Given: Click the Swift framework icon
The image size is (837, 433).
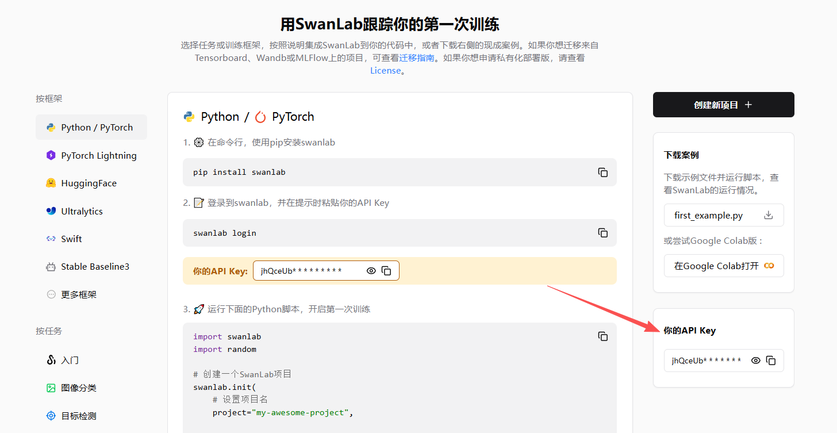Looking at the screenshot, I should [51, 239].
